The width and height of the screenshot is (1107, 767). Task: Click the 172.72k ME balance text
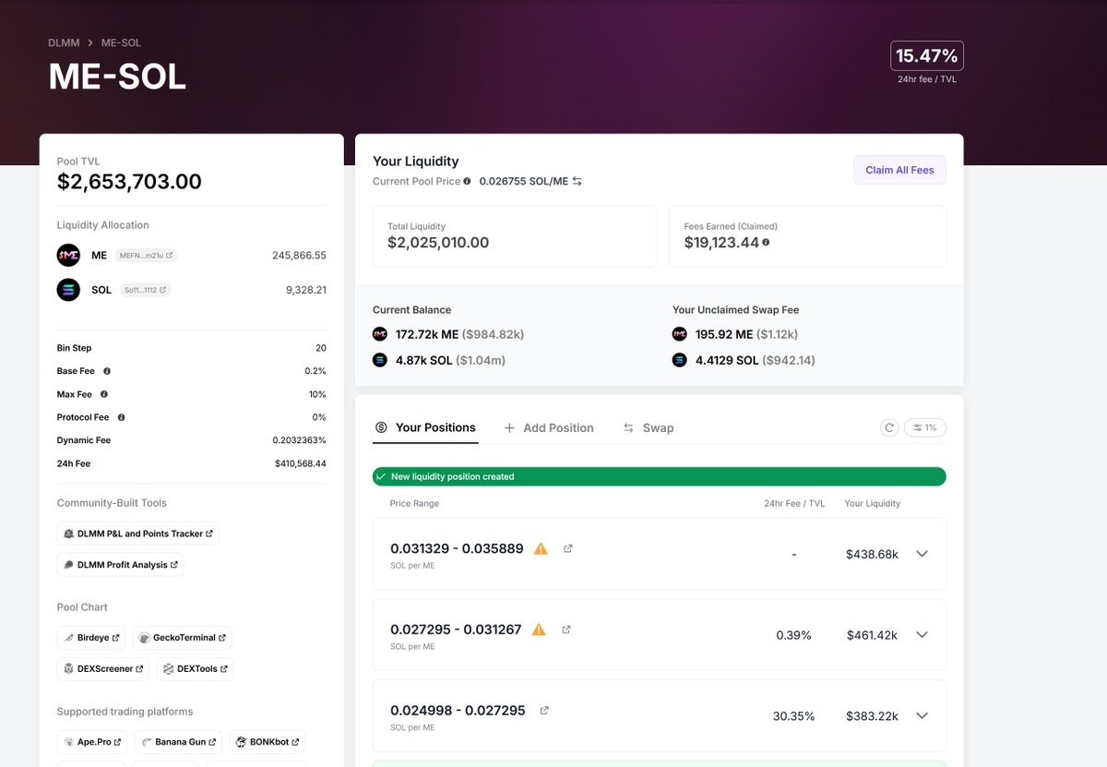click(427, 334)
